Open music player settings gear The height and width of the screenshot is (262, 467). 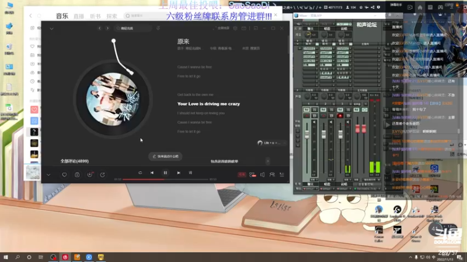(x=235, y=28)
